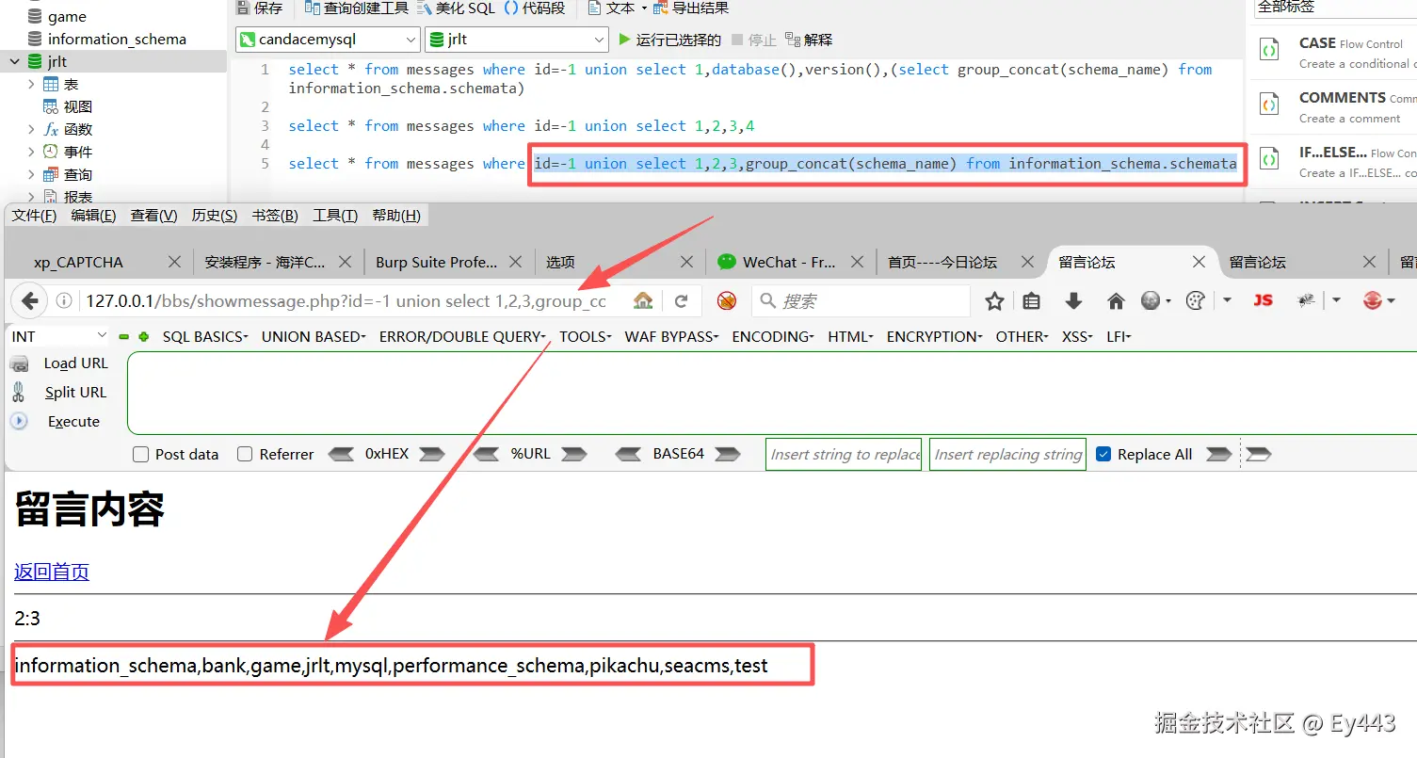Click the 查询创建工具 query builder button
Screen dimensions: 1417x758
[x=356, y=8]
